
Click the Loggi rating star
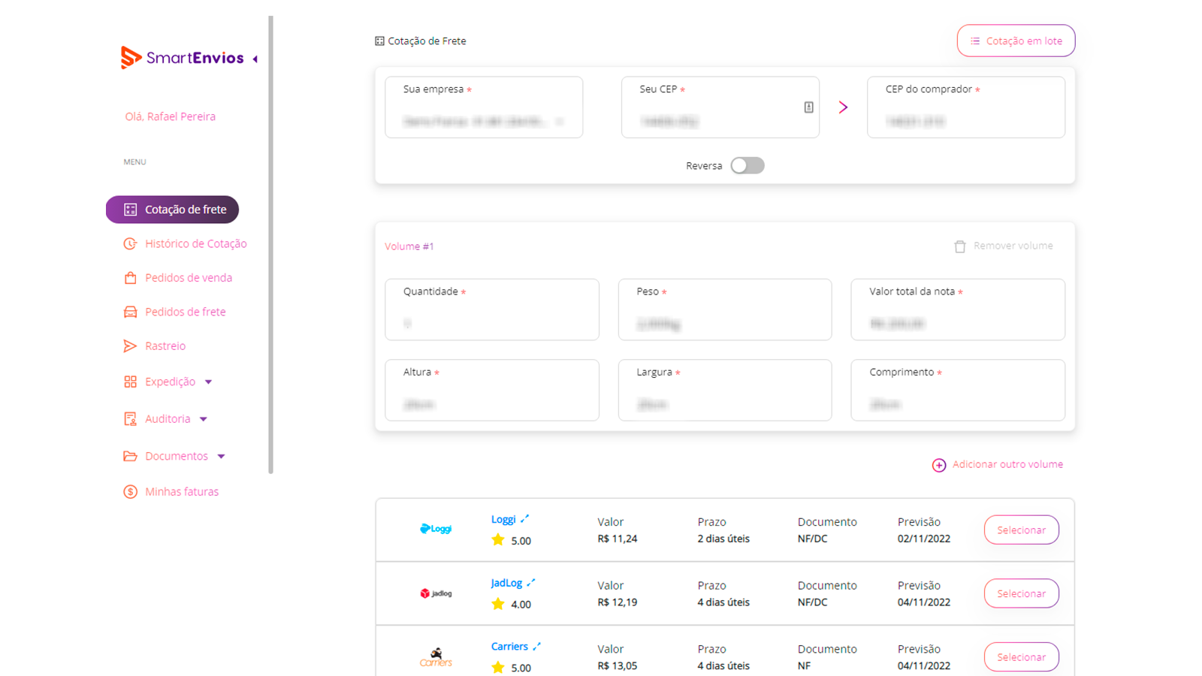pyautogui.click(x=497, y=539)
